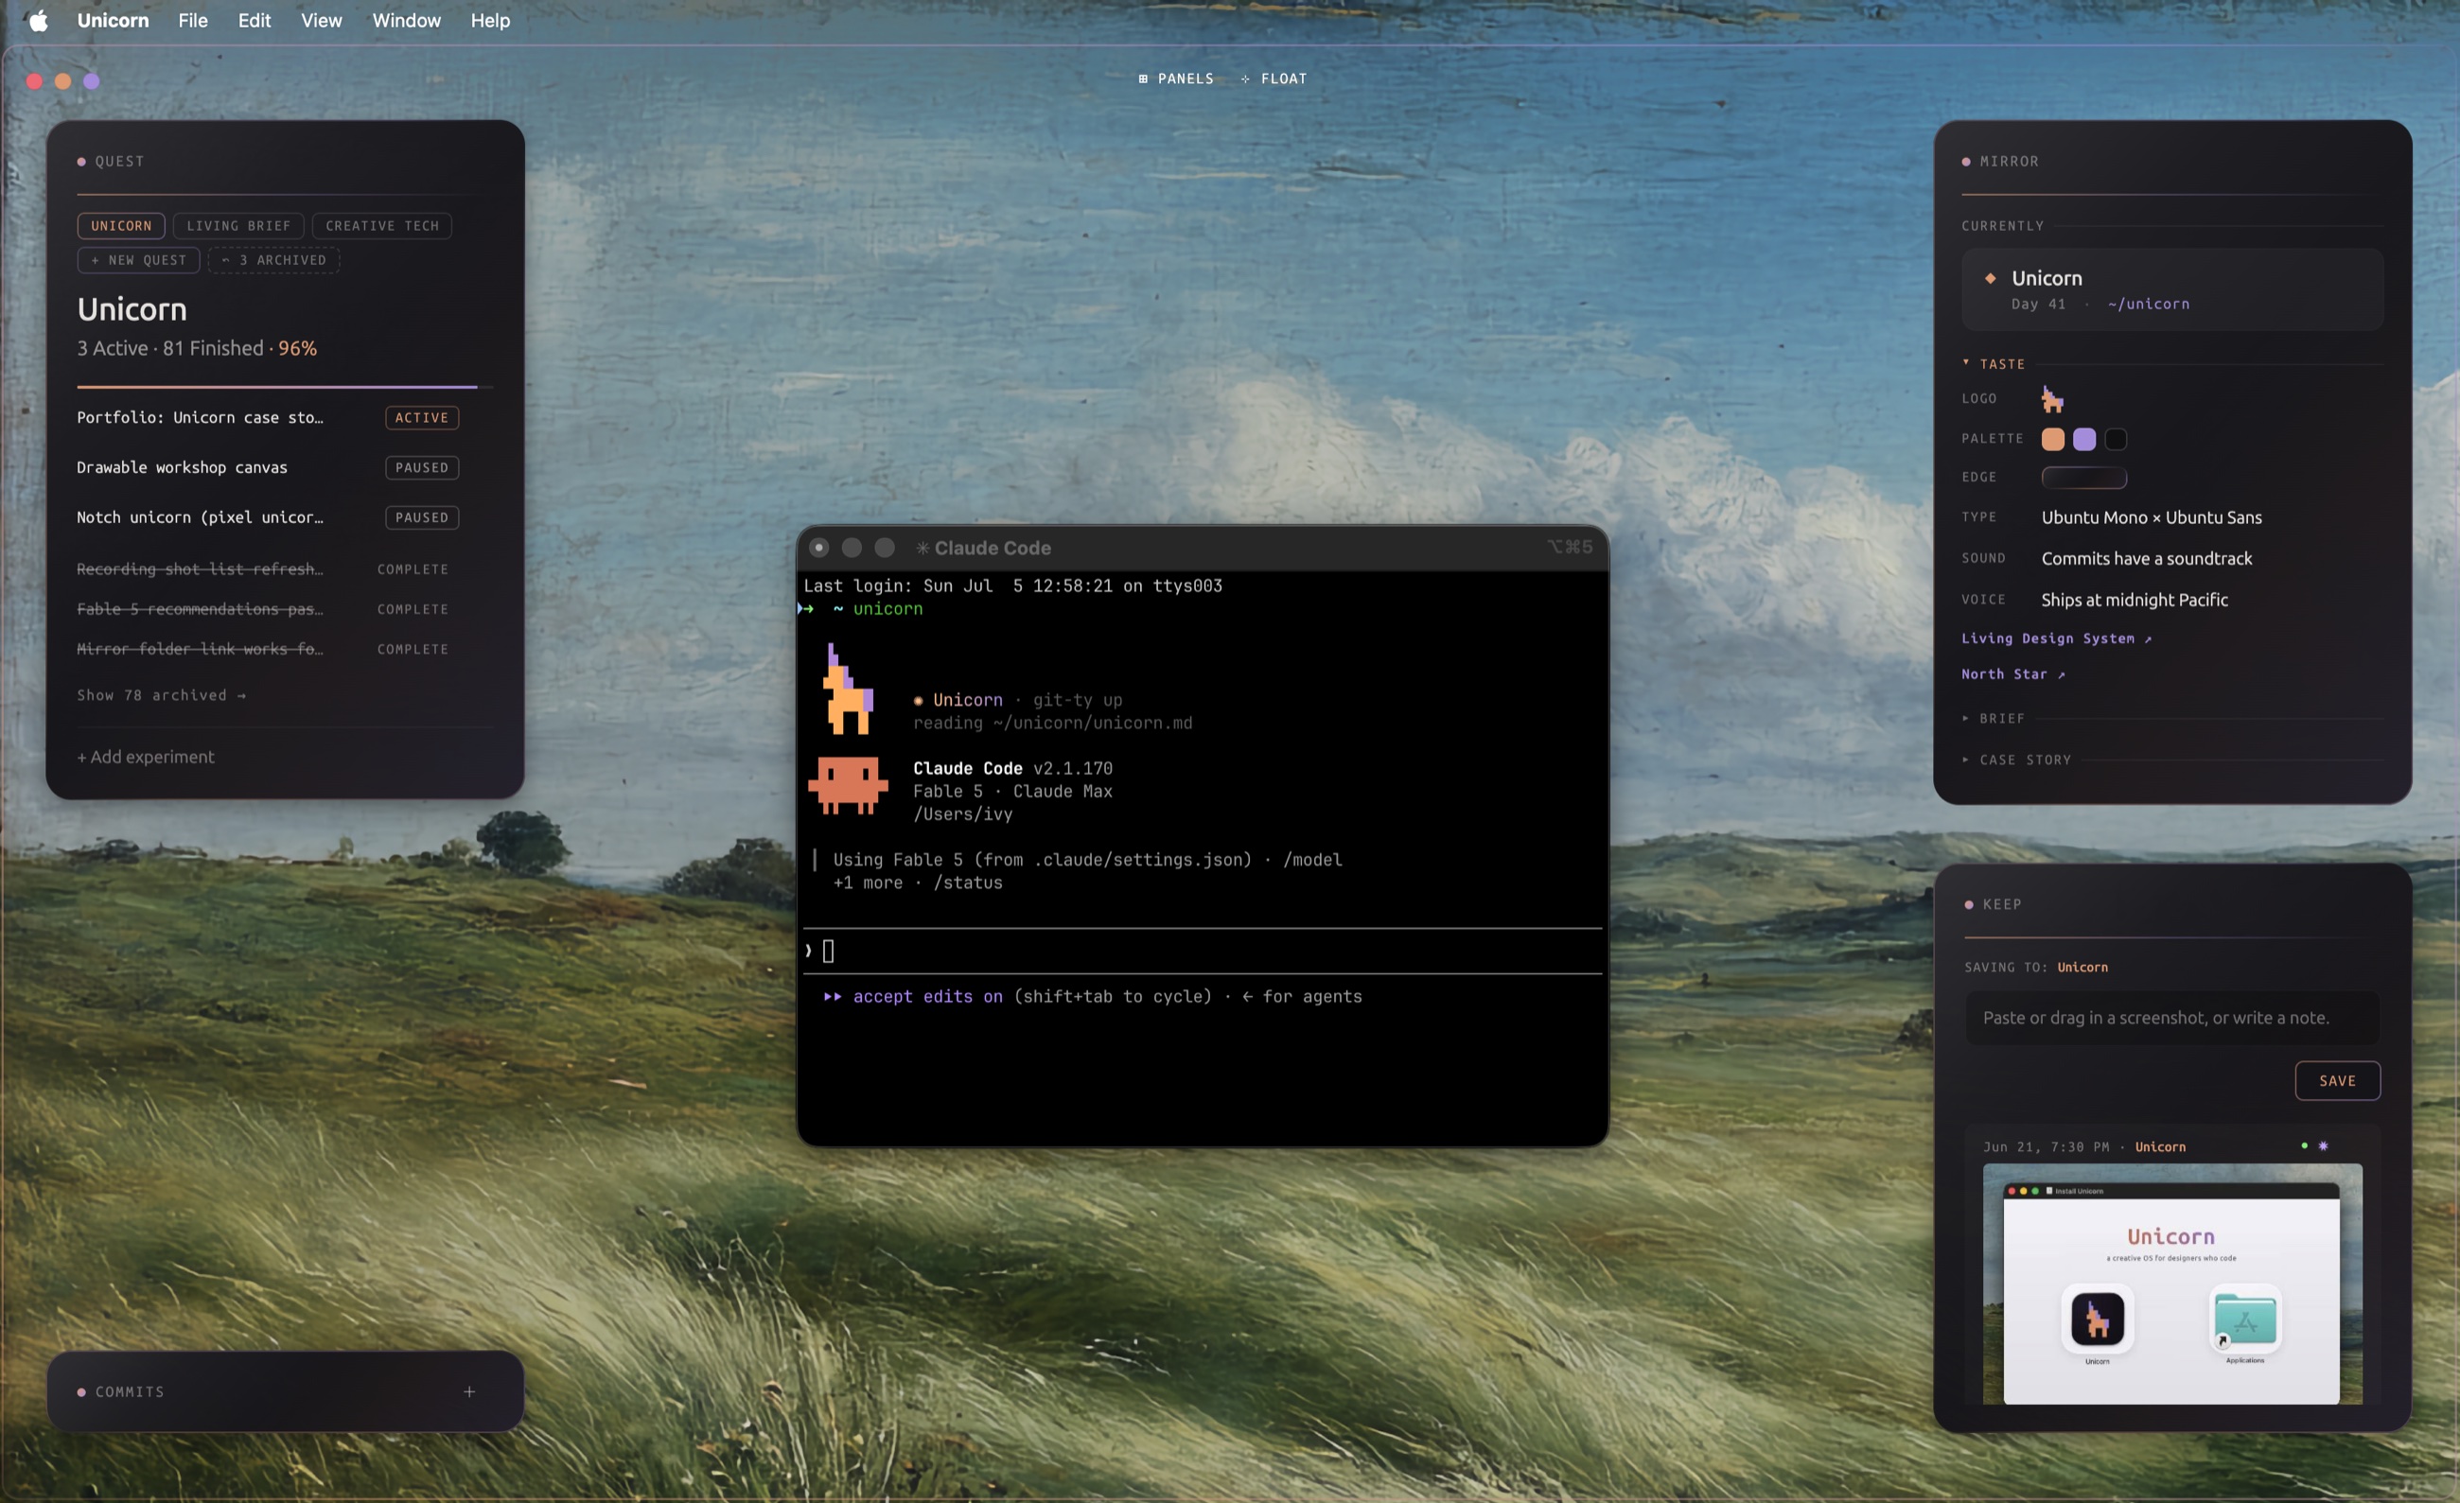Expand the BRIEF section

[x=1994, y=718]
